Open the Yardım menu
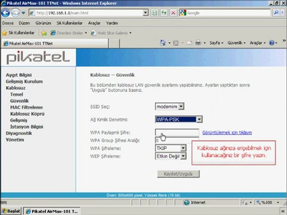287x215 pixels. click(x=112, y=23)
